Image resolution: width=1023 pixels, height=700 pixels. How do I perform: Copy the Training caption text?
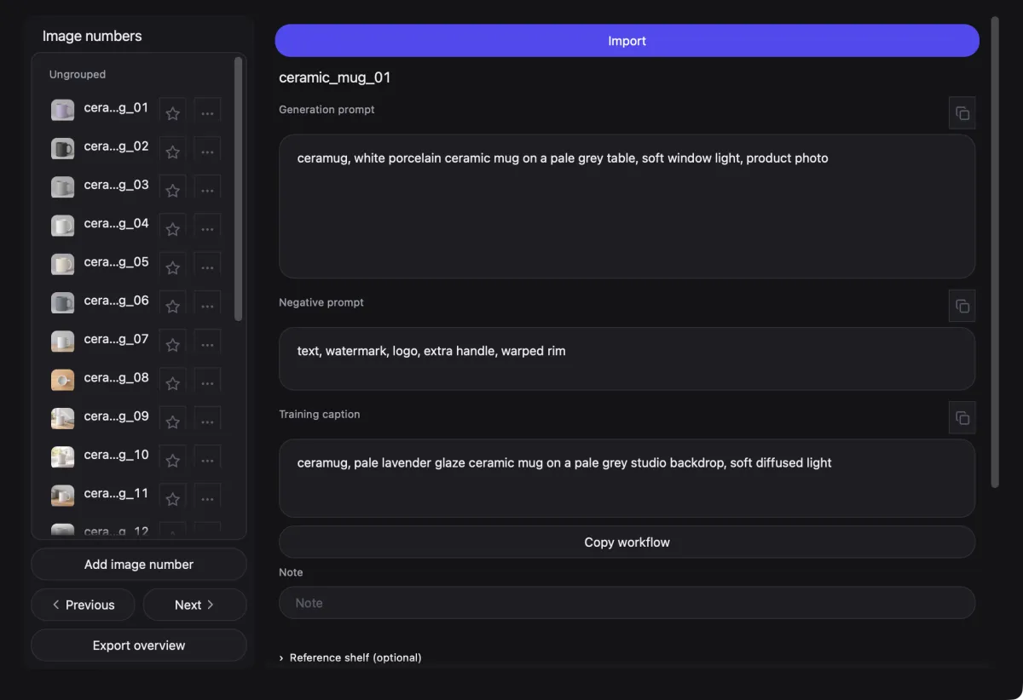point(962,417)
